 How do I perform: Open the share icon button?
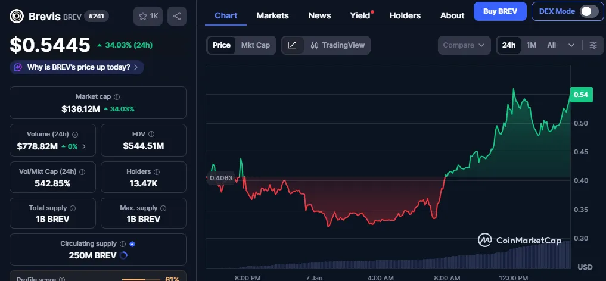click(x=177, y=16)
